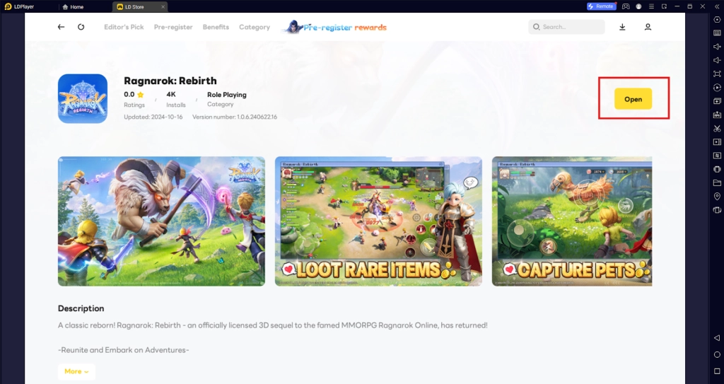Open Editor's Pick section
This screenshot has width=724, height=384.
(124, 27)
